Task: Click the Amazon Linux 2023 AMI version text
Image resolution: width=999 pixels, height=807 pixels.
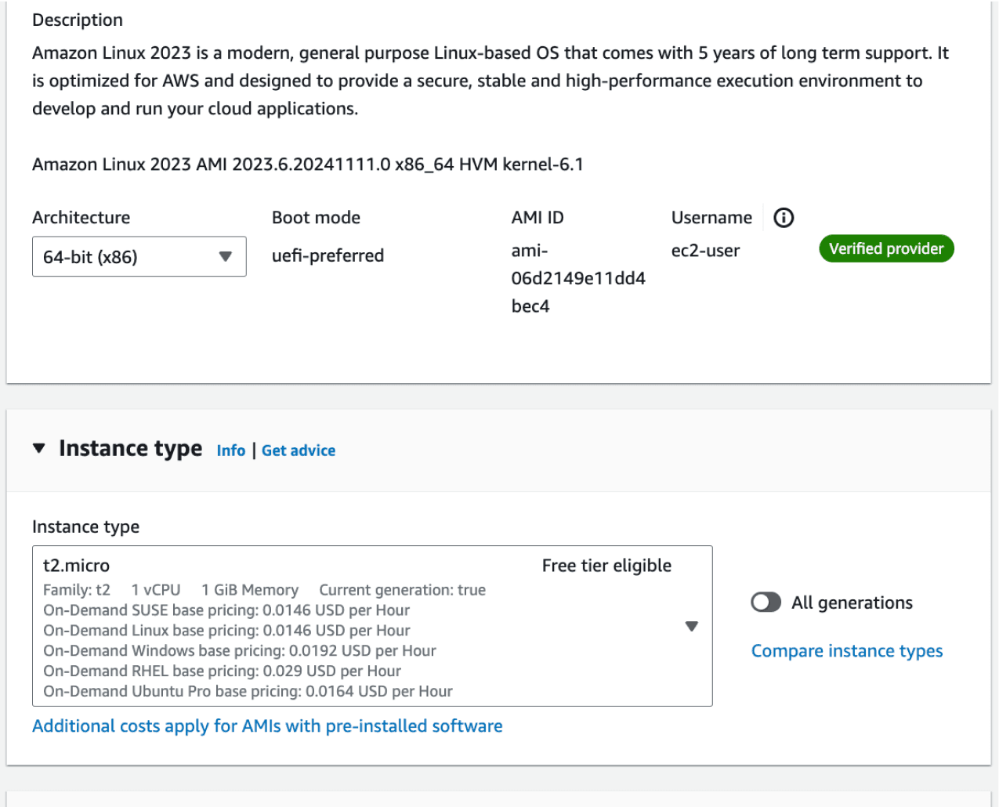Action: (308, 165)
